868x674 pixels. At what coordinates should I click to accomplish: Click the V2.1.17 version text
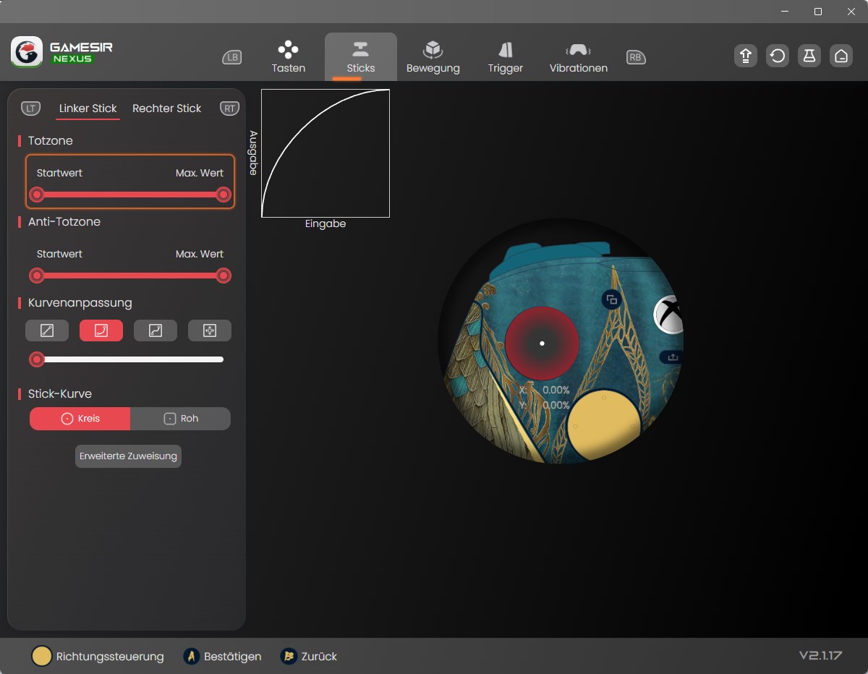(x=821, y=655)
